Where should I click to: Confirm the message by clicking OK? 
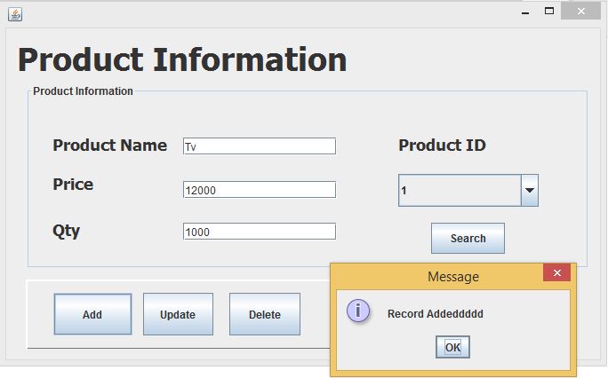(452, 347)
